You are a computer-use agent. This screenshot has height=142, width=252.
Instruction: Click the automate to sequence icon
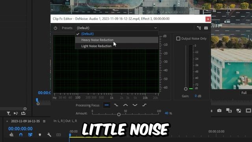16,113
